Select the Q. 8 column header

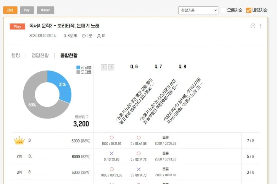(182, 67)
